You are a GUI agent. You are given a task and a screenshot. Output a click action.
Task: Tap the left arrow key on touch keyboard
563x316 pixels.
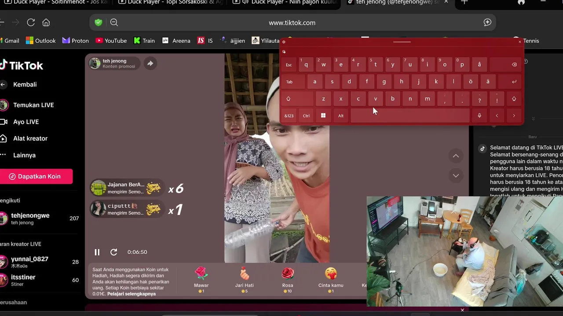pyautogui.click(x=497, y=116)
